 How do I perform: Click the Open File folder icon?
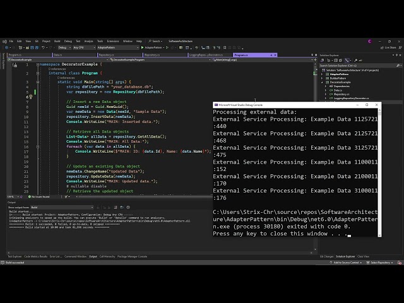27,48
